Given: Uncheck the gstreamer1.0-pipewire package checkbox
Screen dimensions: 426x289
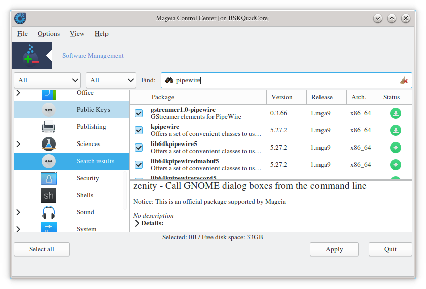Looking at the screenshot, I should [139, 113].
